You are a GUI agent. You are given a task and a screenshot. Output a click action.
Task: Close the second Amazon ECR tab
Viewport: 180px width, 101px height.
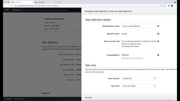point(55,2)
